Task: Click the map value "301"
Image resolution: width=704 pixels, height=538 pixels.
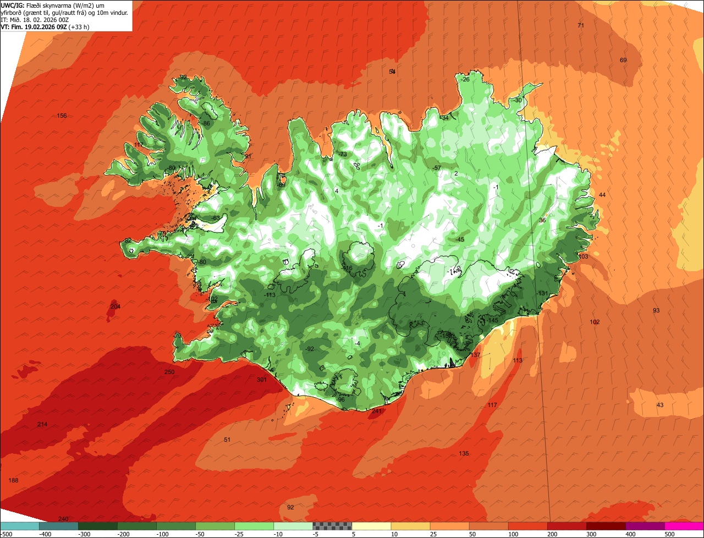Action: pyautogui.click(x=262, y=380)
